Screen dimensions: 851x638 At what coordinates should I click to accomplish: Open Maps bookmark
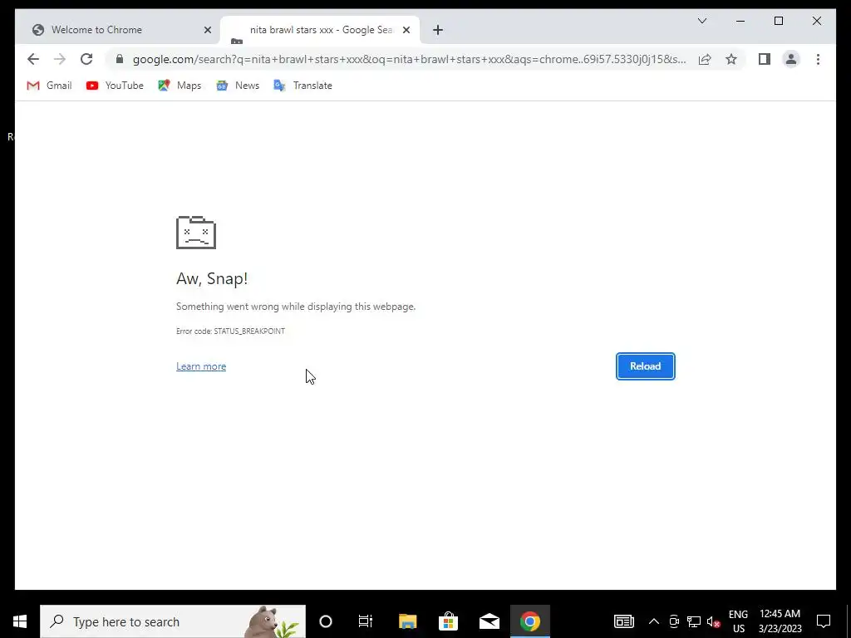[x=180, y=86]
